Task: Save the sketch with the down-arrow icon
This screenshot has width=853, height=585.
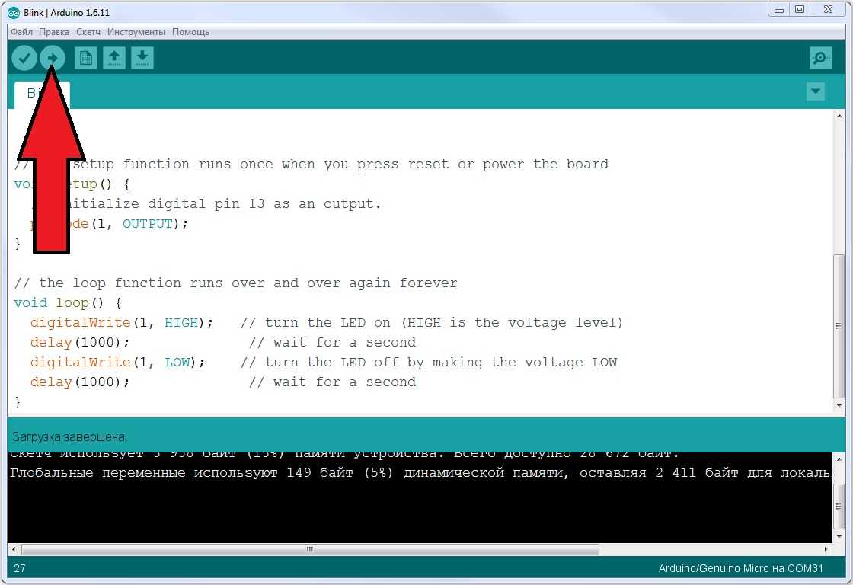Action: coord(142,58)
